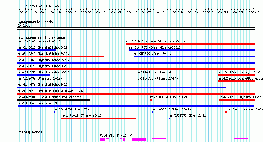Image resolution: width=263 pixels, height=142 pixels.
Task: Select the nsv6145349 red variant bar
Action: [61, 57]
